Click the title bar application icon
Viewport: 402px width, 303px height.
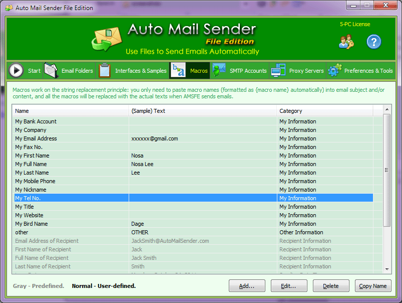pos(9,8)
